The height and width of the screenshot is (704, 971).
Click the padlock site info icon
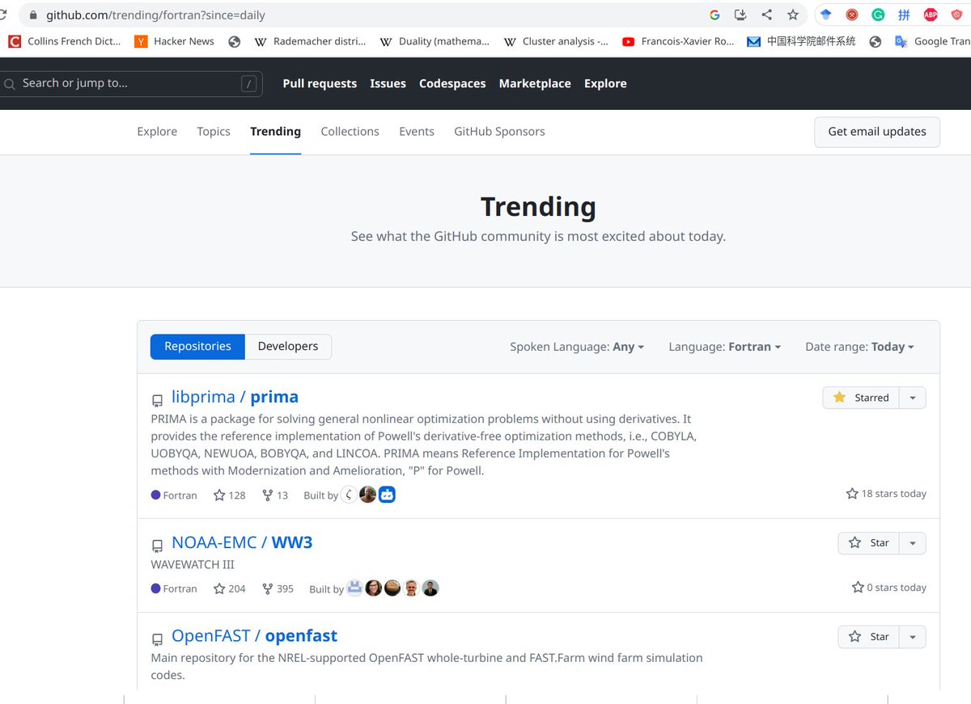pyautogui.click(x=33, y=15)
